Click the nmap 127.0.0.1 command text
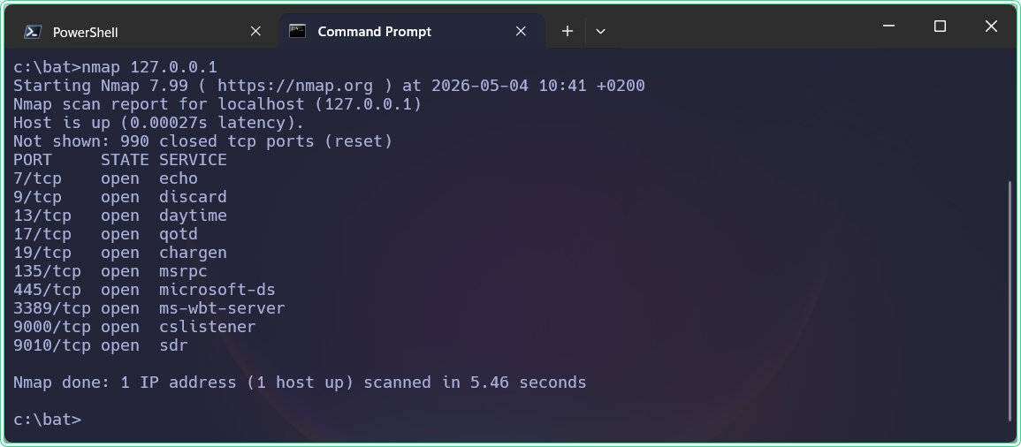The image size is (1021, 447). [x=149, y=67]
